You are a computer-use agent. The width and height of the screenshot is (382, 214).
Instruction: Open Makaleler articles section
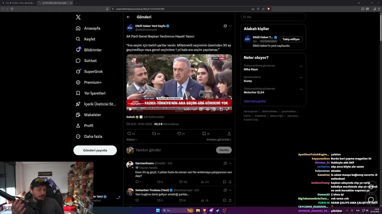pyautogui.click(x=88, y=115)
